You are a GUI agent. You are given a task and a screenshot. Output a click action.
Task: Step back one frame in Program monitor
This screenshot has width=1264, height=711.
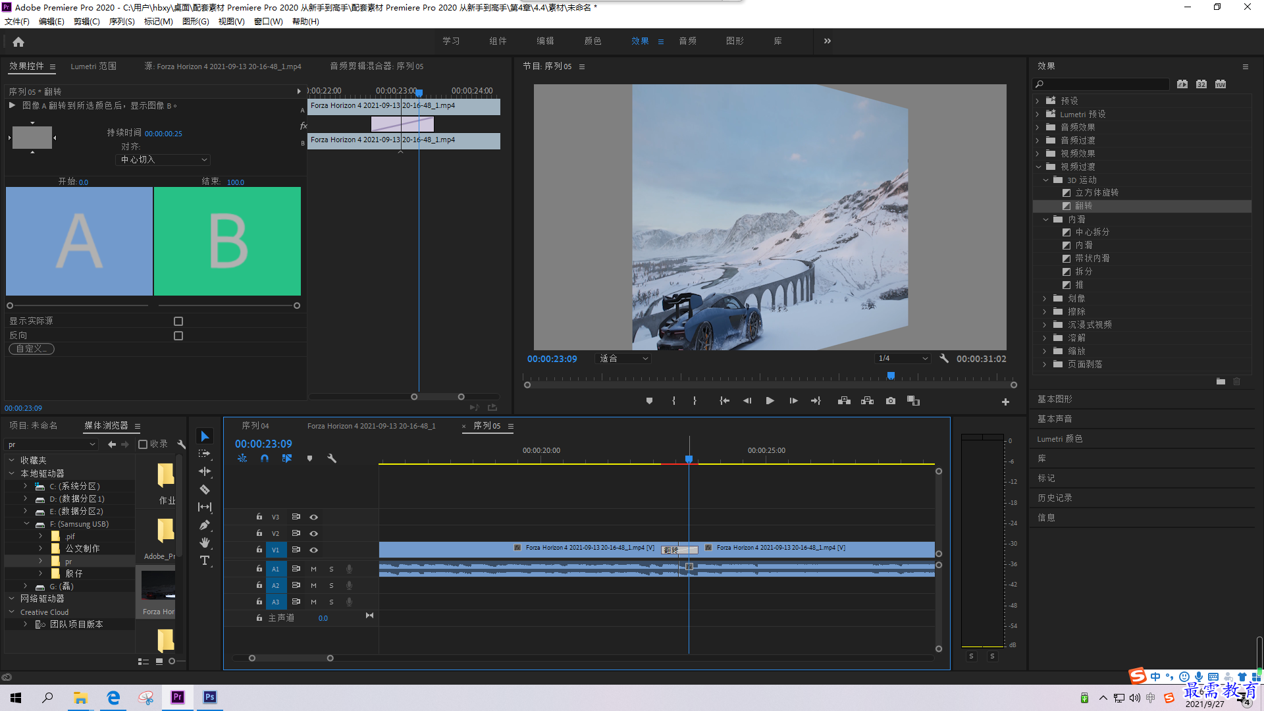747,400
